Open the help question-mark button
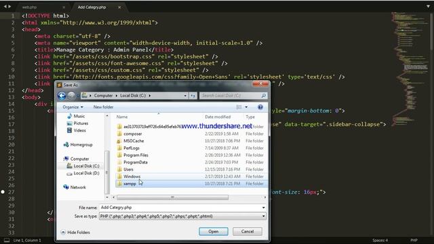The image size is (434, 244). [x=260, y=107]
